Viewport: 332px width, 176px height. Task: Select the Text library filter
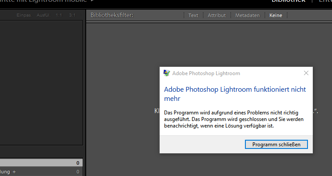pos(193,15)
